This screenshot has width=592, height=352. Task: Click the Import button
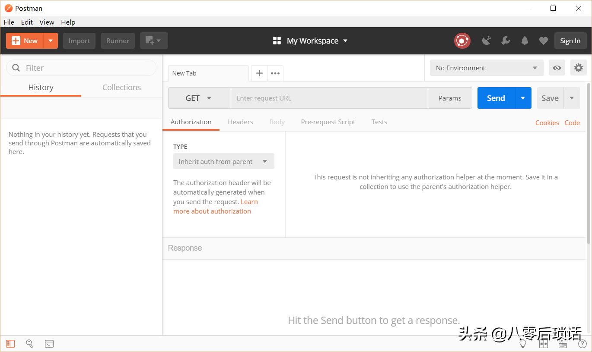click(x=79, y=41)
